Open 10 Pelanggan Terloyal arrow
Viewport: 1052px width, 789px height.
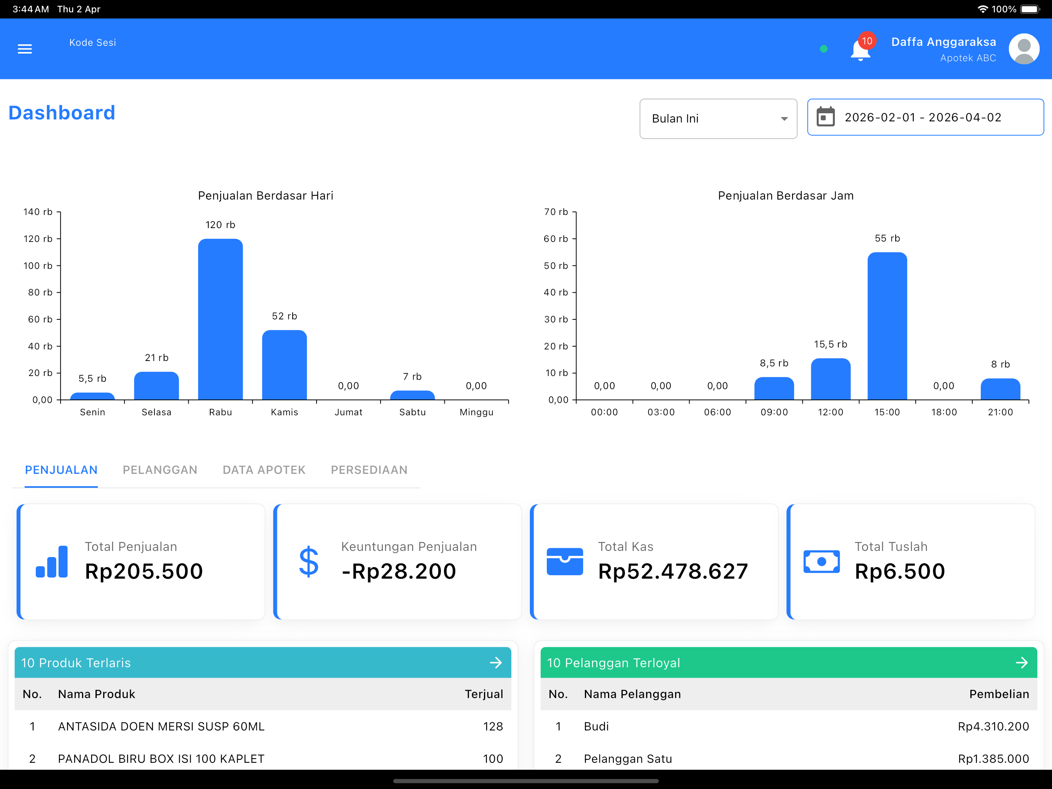(x=1022, y=662)
